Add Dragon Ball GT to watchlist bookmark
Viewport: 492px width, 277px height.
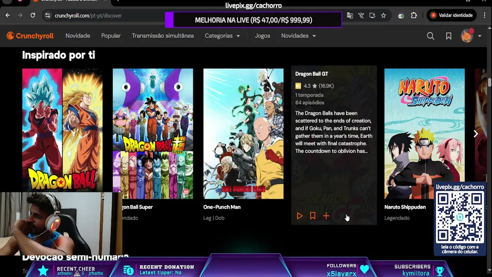tap(312, 216)
